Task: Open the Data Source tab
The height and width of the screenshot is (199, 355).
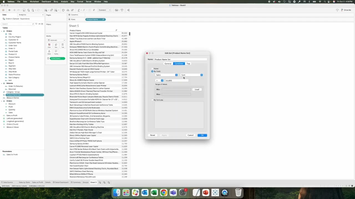Action: [8, 182]
